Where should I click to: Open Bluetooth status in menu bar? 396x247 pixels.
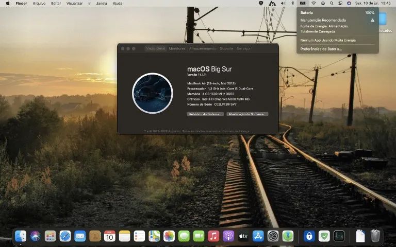click(293, 3)
